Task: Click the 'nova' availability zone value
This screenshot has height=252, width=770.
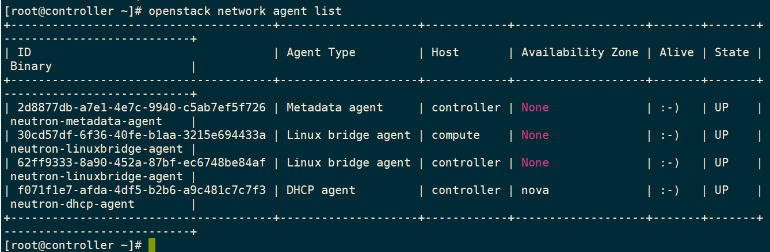Action: pyautogui.click(x=535, y=190)
